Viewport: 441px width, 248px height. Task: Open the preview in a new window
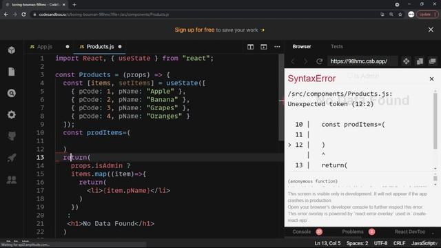click(433, 61)
